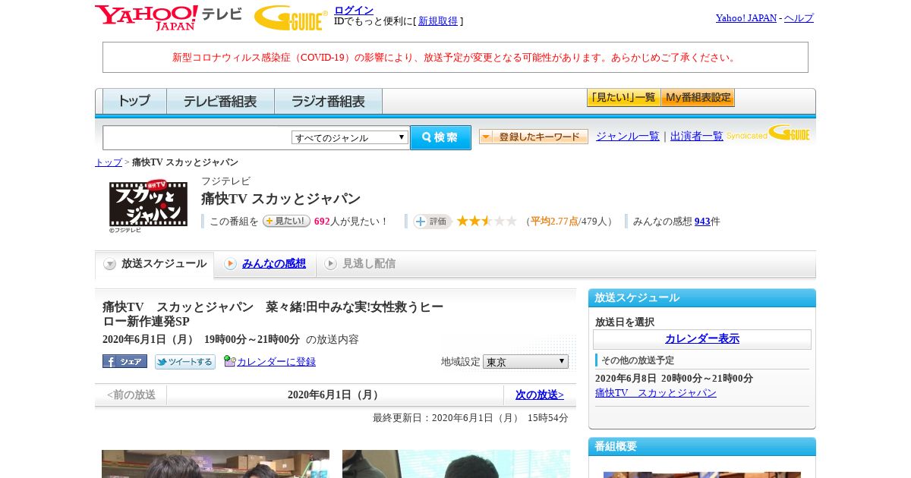
Task: Share on Facebook with the シェア button
Action: pos(125,362)
